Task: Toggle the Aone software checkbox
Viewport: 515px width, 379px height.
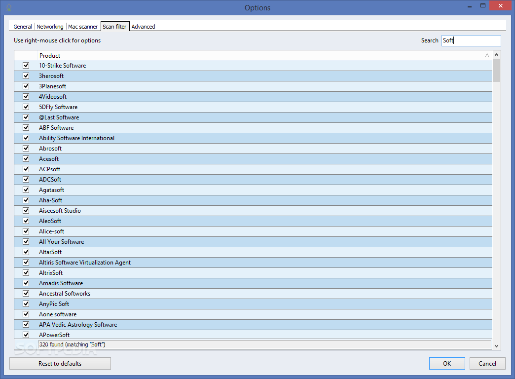Action: [26, 314]
